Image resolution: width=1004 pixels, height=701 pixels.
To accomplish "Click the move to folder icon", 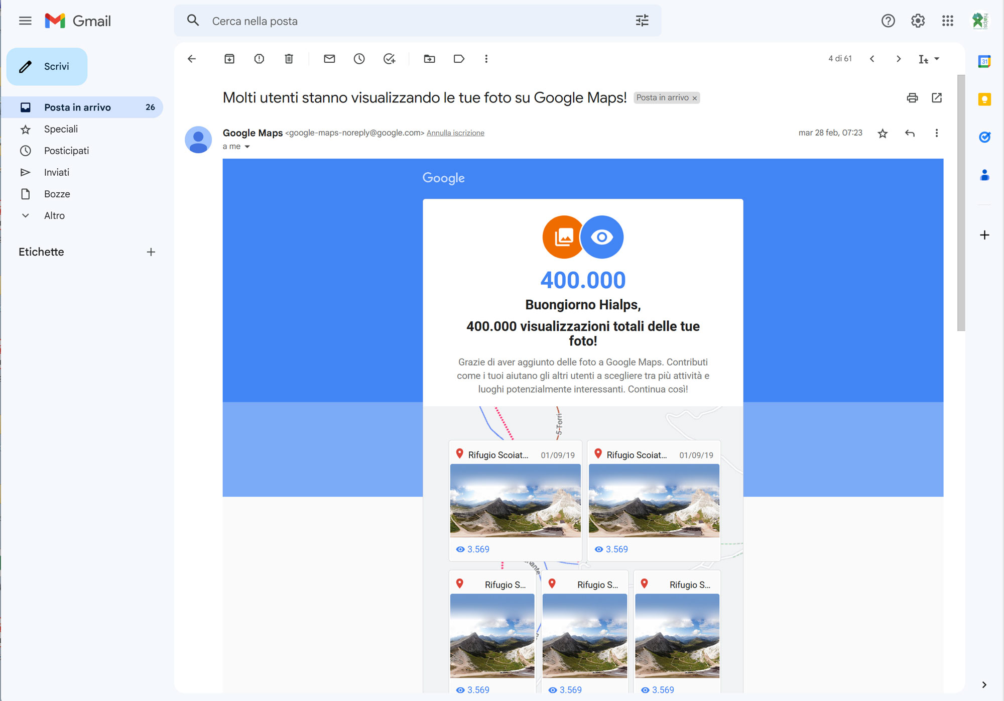I will (x=430, y=59).
